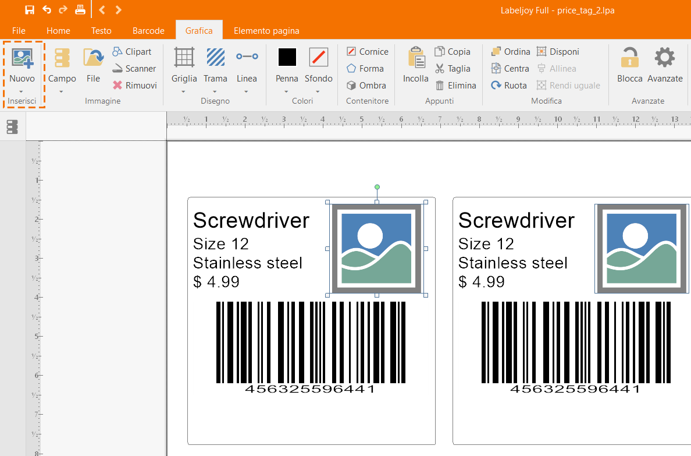
Task: Expand the Penna color dropdown arrow
Action: tap(286, 92)
